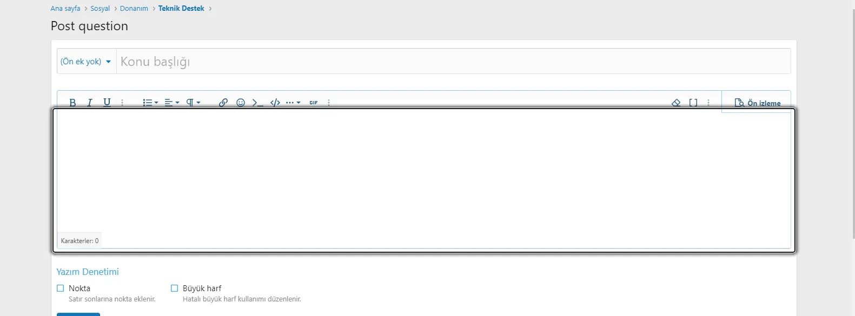Open the smilies picker
Screen dimensions: 855x316
[x=241, y=103]
